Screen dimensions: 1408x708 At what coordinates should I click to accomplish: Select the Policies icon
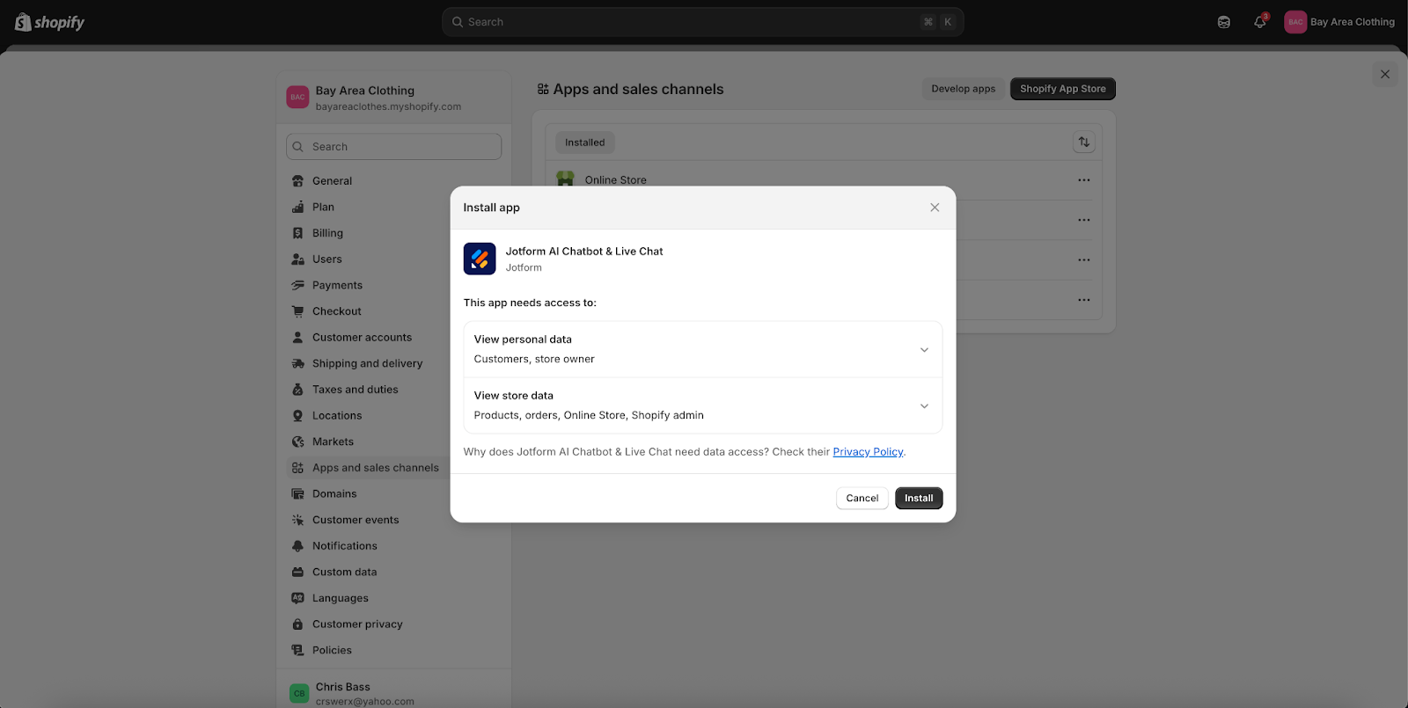297,651
